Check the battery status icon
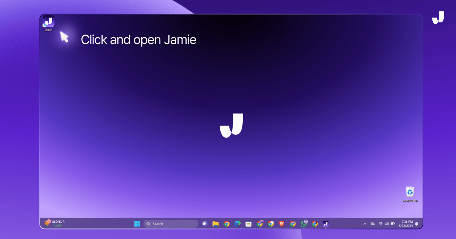Image resolution: width=456 pixels, height=239 pixels. coord(393,224)
